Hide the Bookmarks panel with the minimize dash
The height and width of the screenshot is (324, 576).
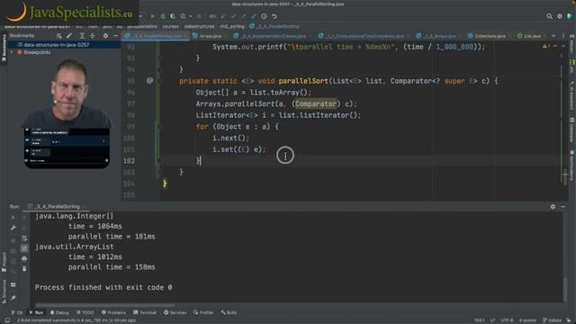(x=115, y=36)
